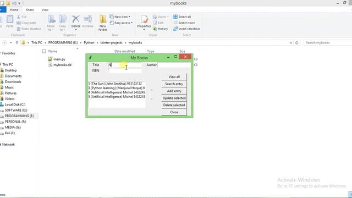Open the address bar history dropdown
The image size is (352, 198).
[x=291, y=43]
